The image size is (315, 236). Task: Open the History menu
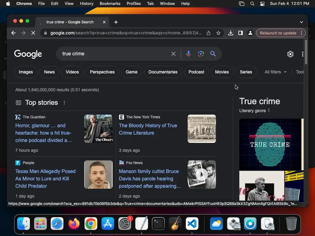(86, 4)
